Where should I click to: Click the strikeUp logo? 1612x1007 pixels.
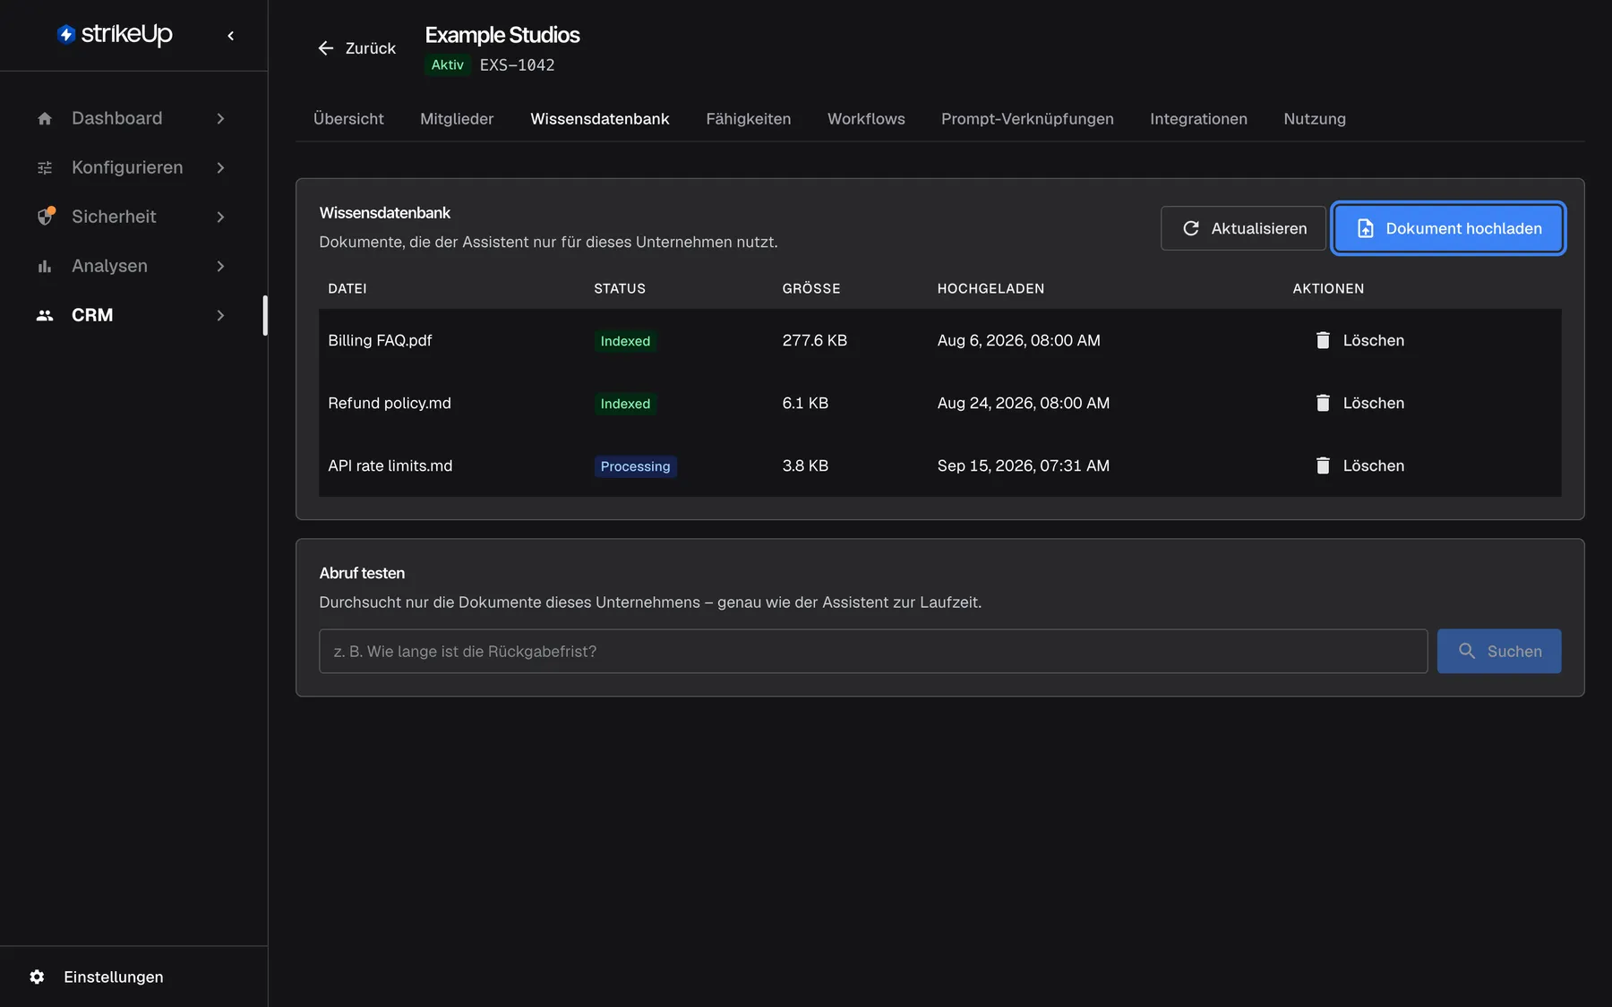[115, 34]
